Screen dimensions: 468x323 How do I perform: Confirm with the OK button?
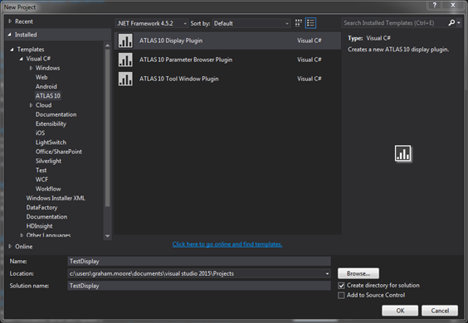[x=400, y=311]
